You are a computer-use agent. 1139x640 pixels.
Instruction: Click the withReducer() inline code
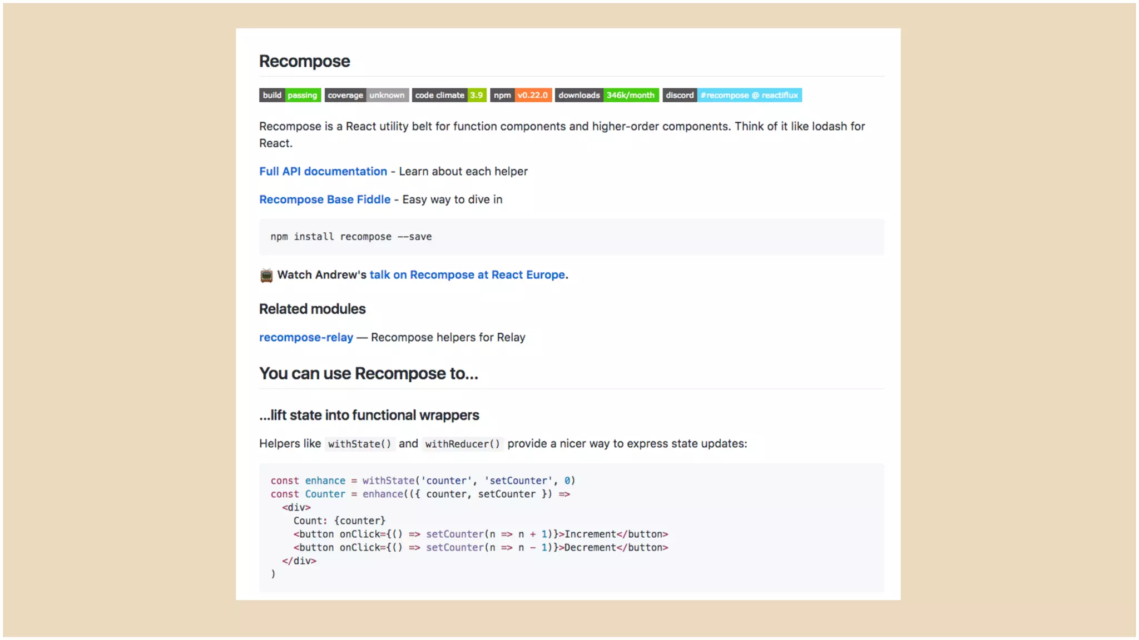[x=462, y=444]
